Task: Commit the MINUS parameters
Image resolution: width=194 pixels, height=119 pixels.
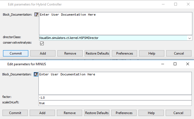Action: [x=15, y=113]
